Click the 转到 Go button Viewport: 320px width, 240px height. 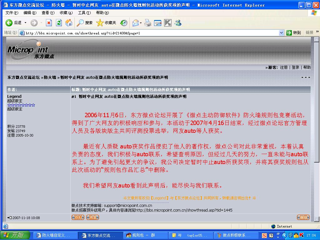pyautogui.click(x=294, y=32)
